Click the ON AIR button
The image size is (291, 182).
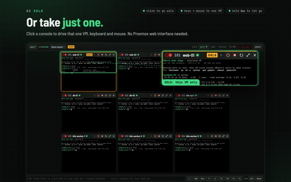coord(245,47)
